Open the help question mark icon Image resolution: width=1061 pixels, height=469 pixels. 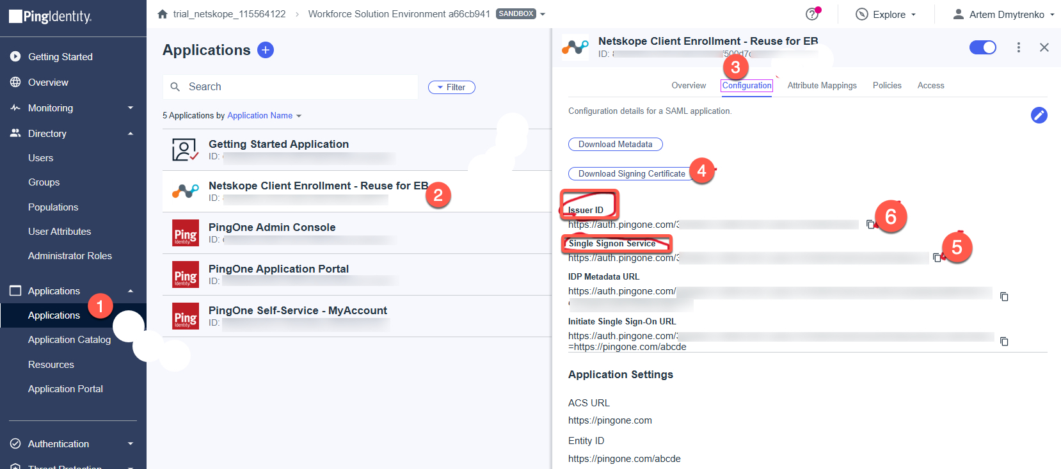point(812,14)
